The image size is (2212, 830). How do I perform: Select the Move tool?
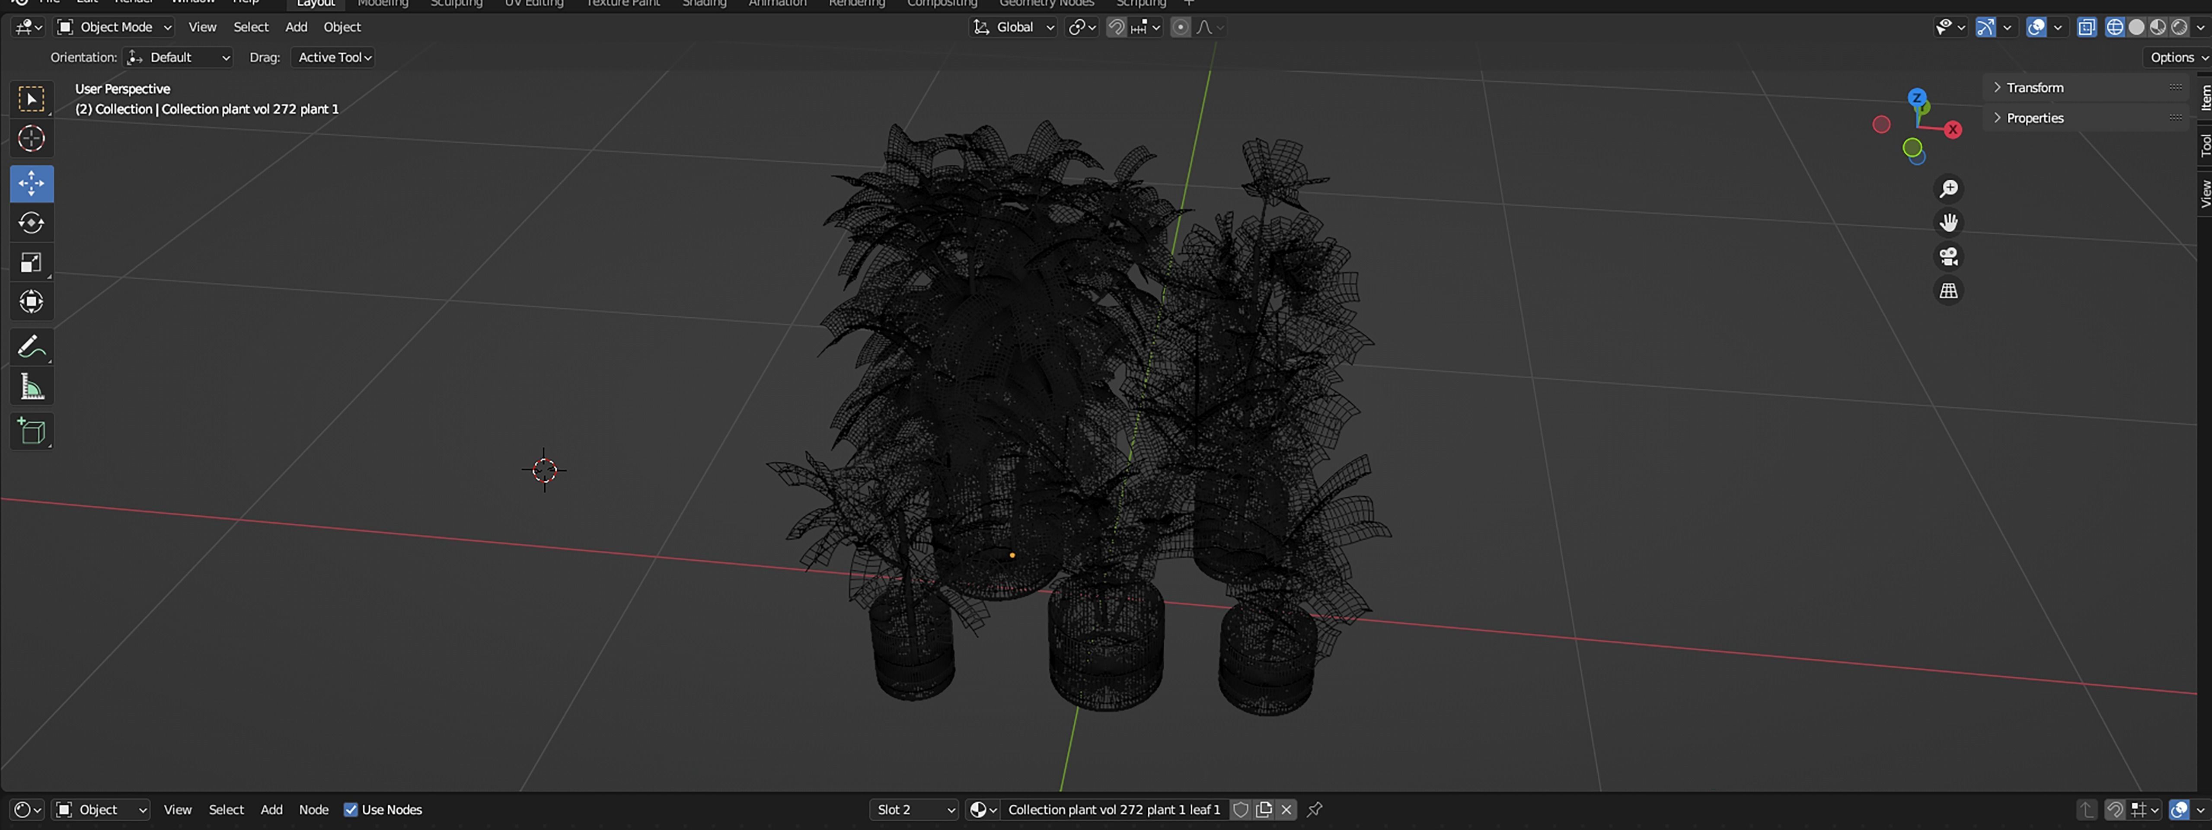(x=32, y=184)
